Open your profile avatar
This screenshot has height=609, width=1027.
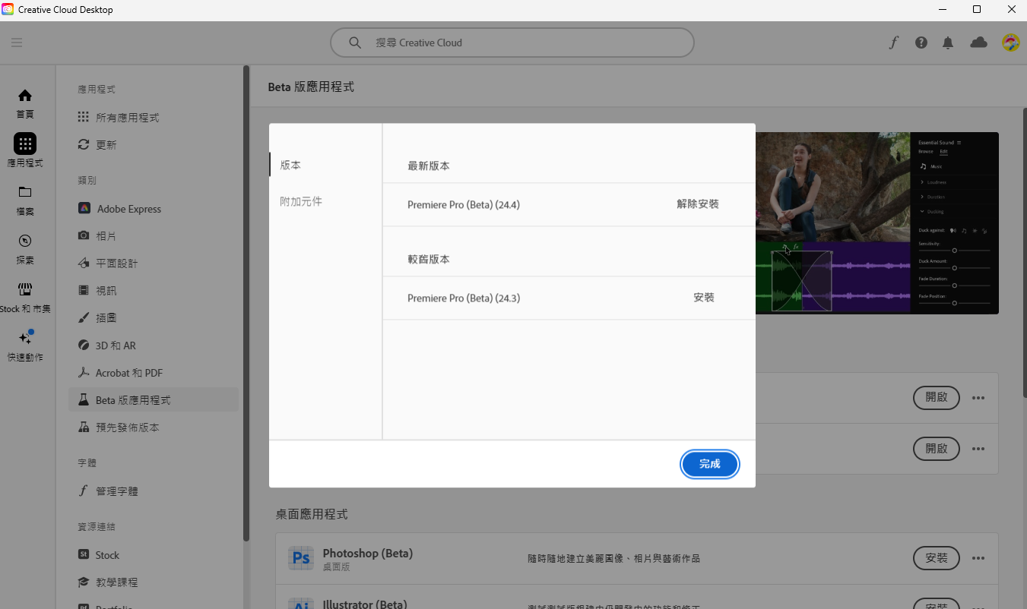pyautogui.click(x=1010, y=43)
